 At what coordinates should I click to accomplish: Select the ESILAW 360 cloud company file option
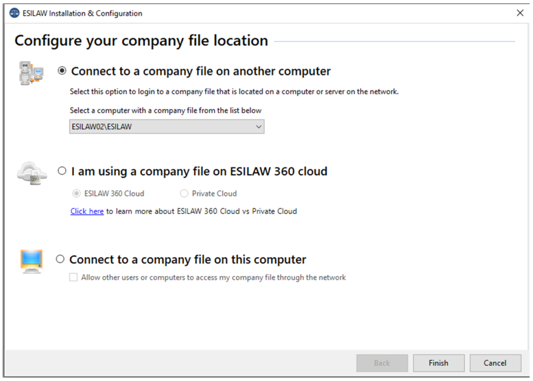(x=62, y=171)
